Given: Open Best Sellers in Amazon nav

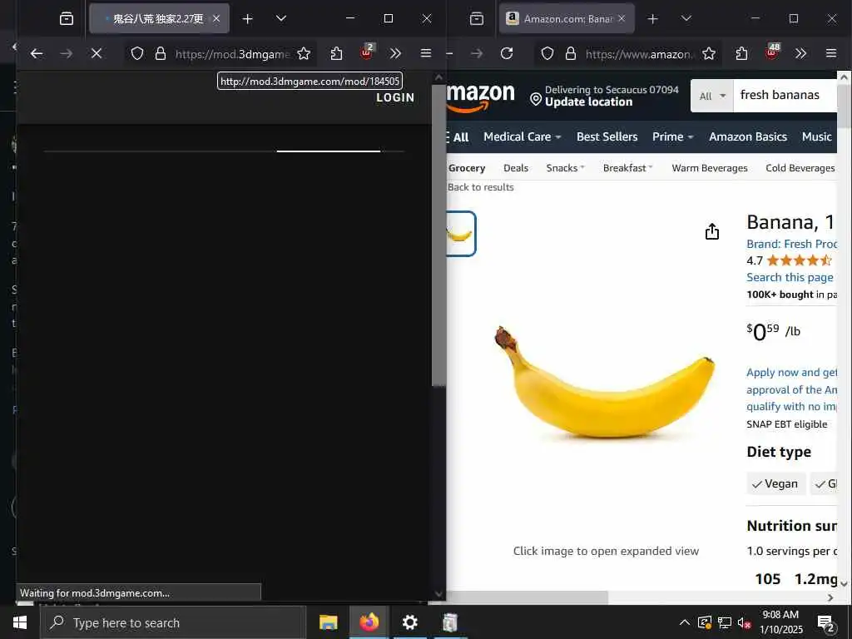Looking at the screenshot, I should tap(607, 137).
